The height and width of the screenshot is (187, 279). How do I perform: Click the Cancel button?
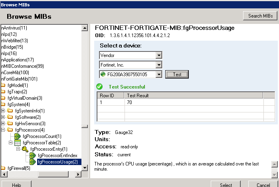(263, 184)
